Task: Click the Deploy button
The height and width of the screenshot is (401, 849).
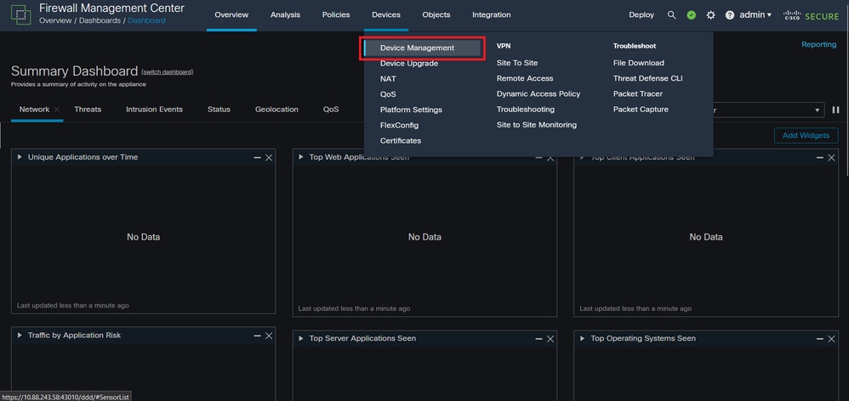Action: point(641,15)
